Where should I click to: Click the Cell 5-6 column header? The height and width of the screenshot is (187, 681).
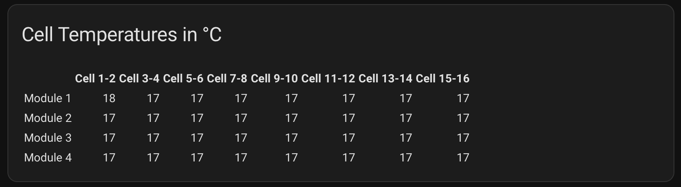(x=183, y=78)
